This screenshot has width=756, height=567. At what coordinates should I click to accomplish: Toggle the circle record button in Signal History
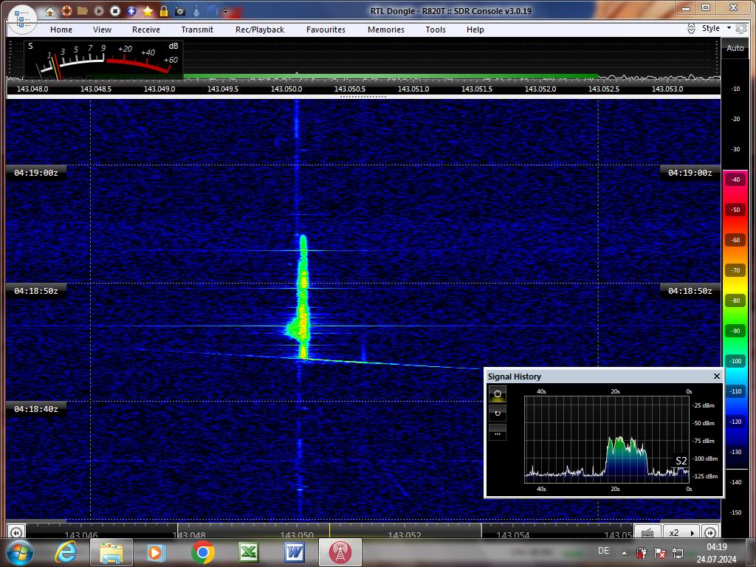pyautogui.click(x=498, y=394)
